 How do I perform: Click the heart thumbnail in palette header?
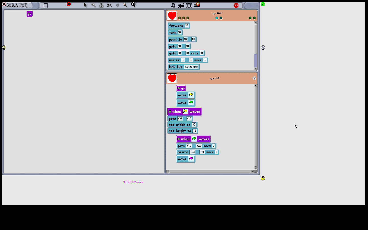[x=172, y=16]
